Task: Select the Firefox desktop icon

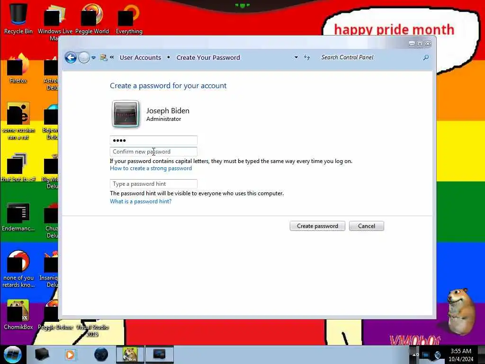Action: pos(18,68)
